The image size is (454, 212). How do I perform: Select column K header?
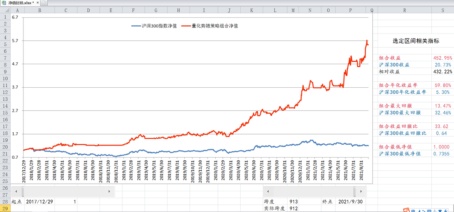(x=252, y=10)
